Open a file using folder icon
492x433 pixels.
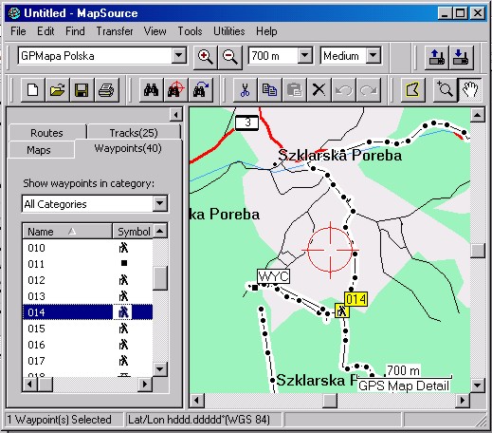(57, 90)
